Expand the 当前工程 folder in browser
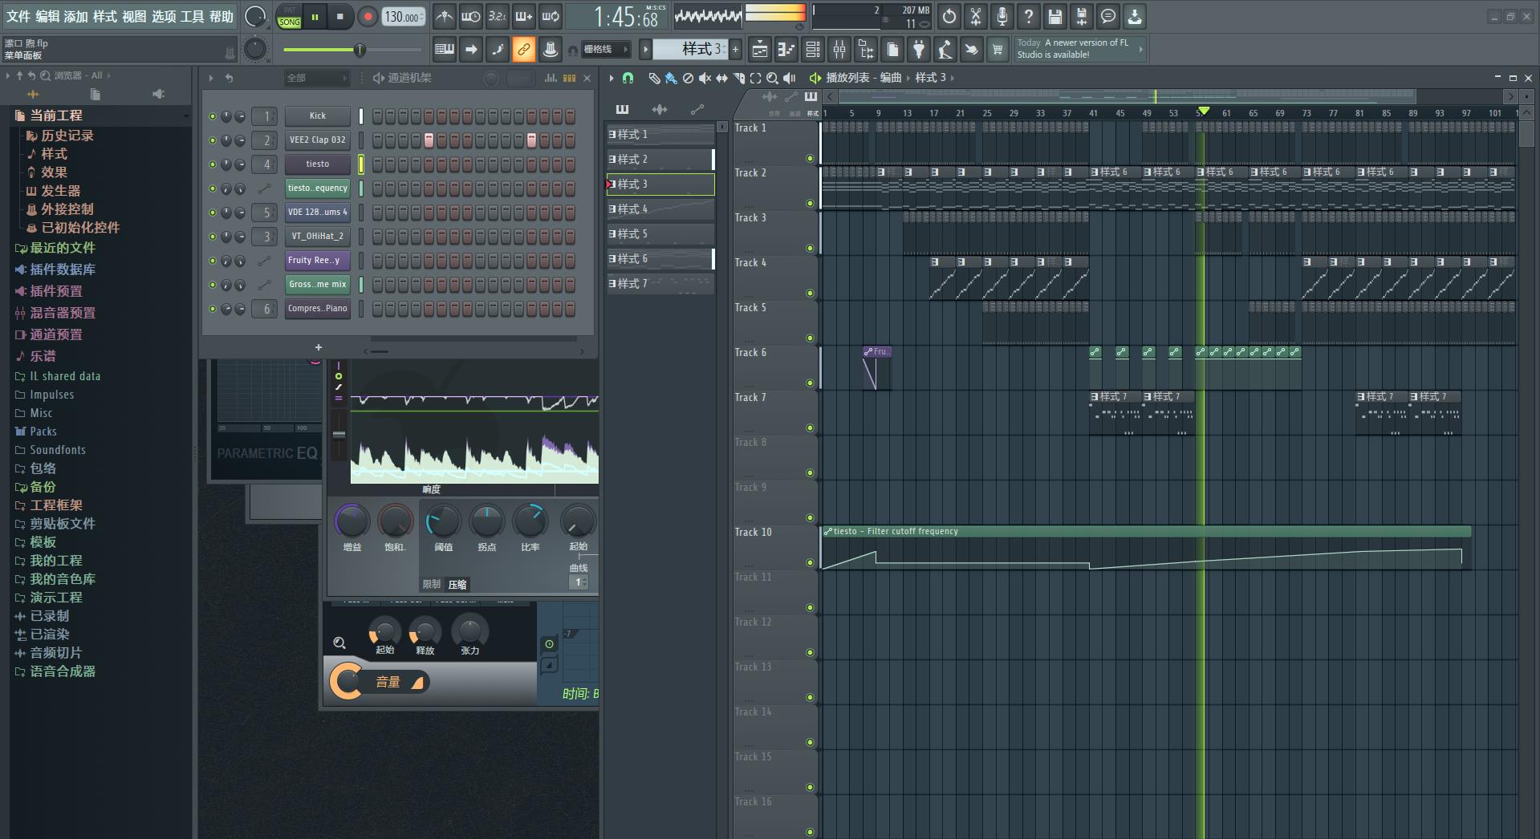Screen dimensions: 1540x839 (x=56, y=116)
